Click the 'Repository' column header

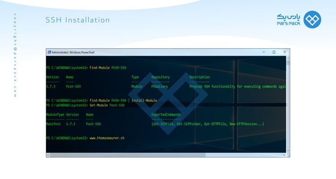[160, 77]
